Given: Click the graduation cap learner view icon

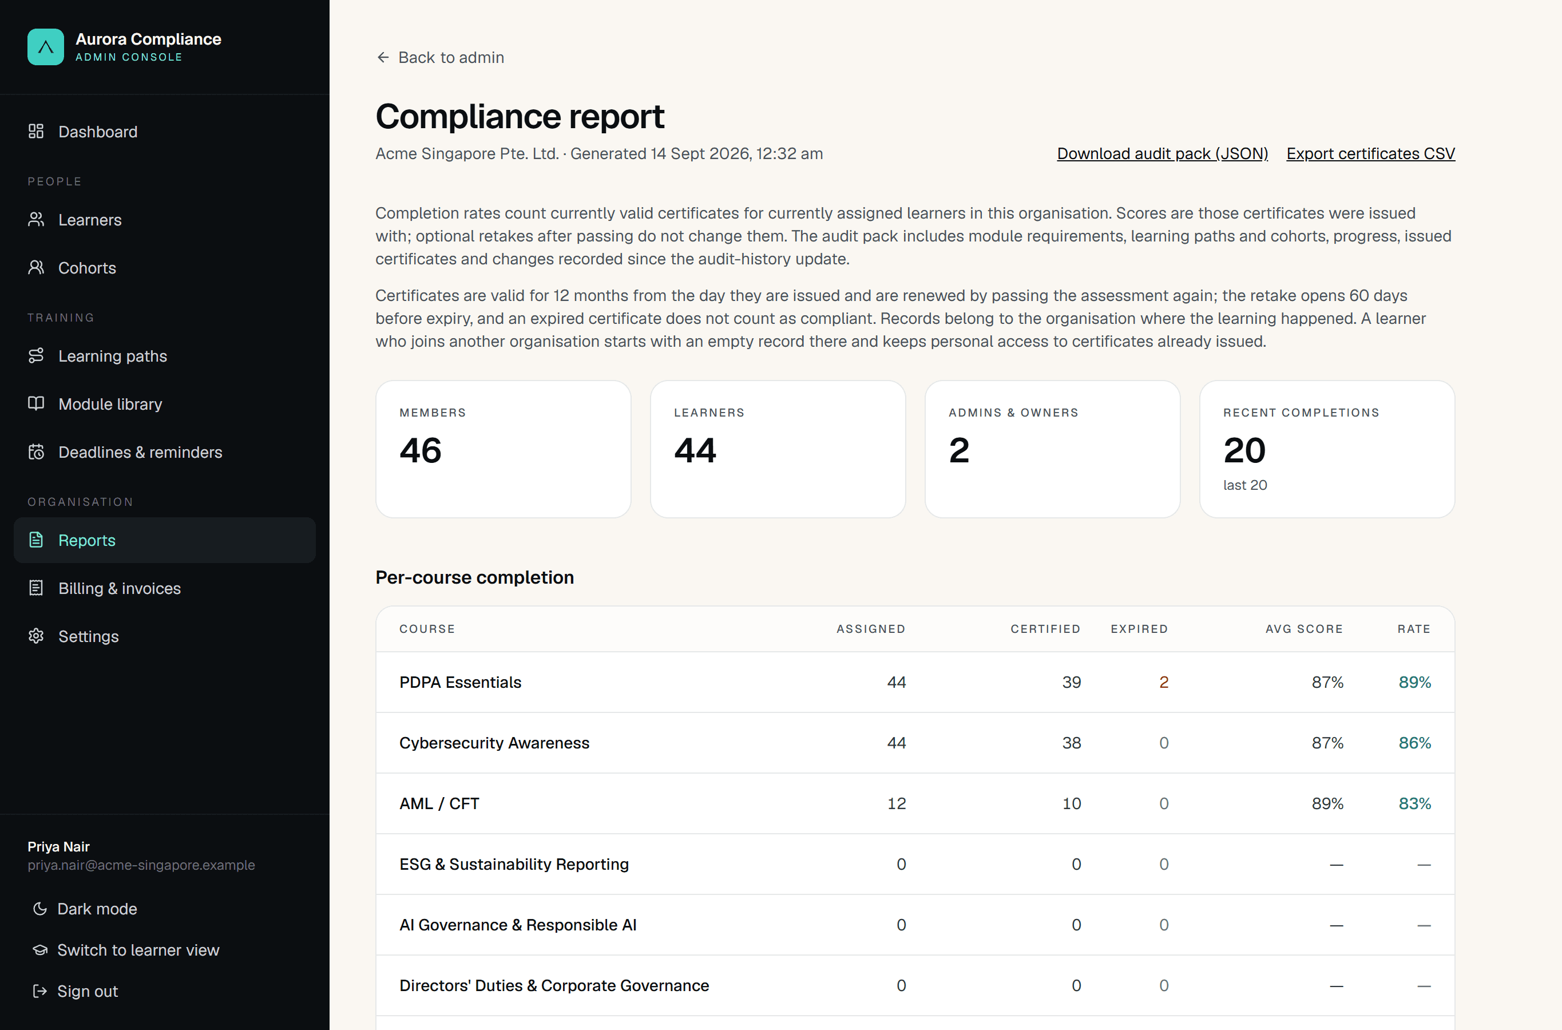Looking at the screenshot, I should [40, 950].
